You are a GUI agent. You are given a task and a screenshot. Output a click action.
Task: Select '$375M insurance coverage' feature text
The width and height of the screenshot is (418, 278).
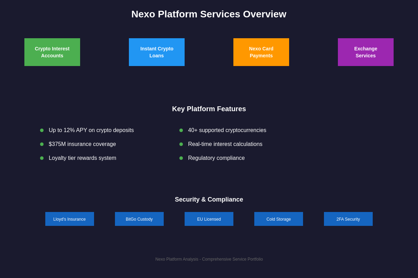point(82,144)
